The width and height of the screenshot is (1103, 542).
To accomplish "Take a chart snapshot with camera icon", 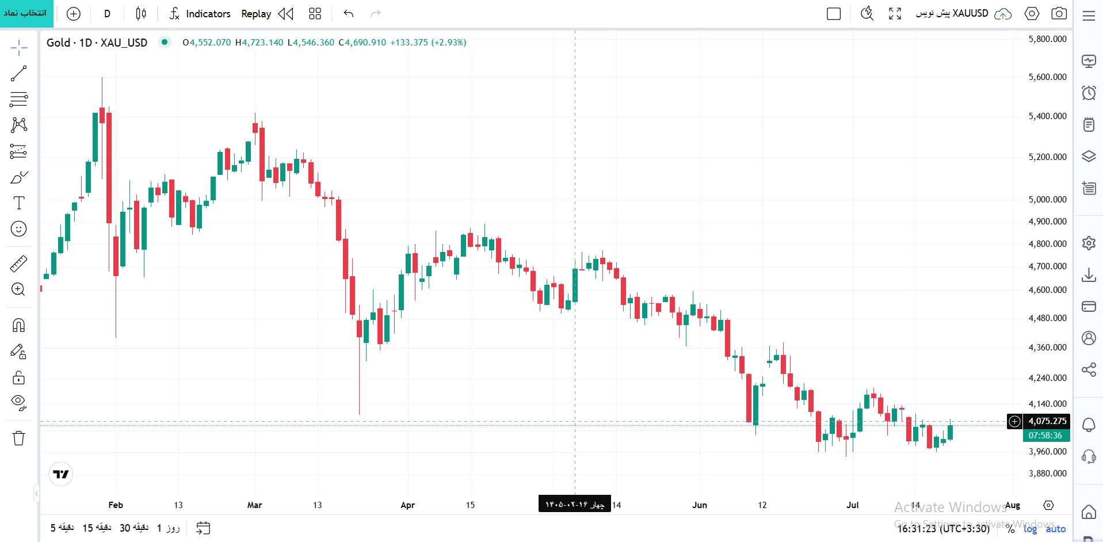I will (x=1059, y=14).
